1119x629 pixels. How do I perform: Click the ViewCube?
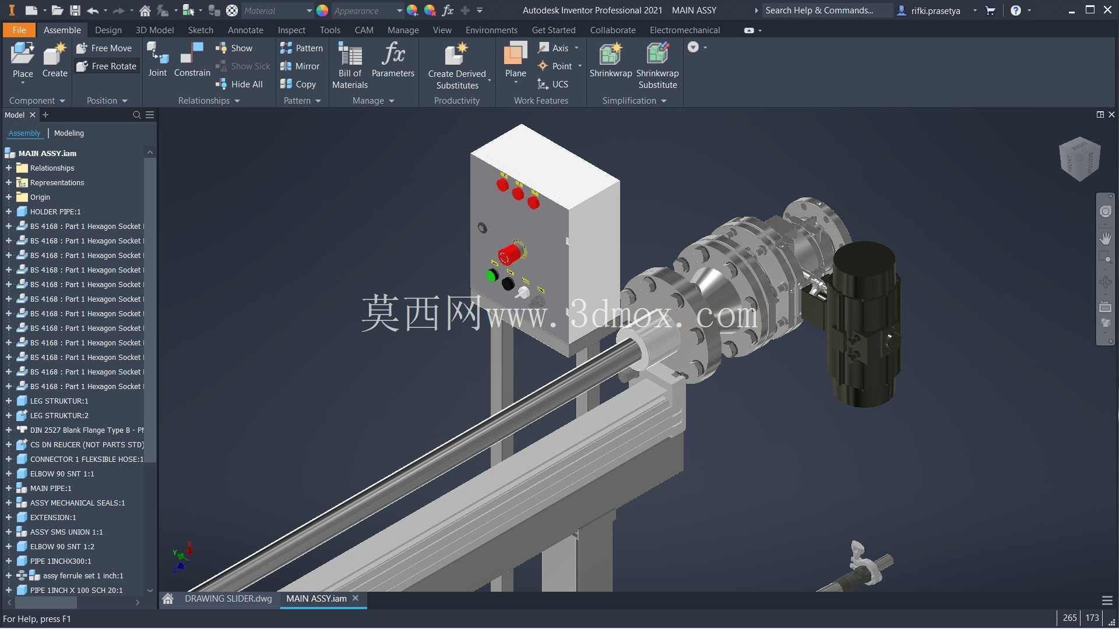tap(1079, 158)
